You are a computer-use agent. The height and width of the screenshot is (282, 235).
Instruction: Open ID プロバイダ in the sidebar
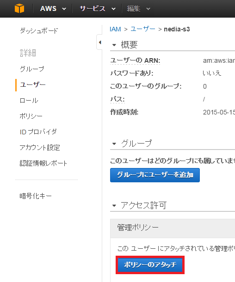point(38,132)
